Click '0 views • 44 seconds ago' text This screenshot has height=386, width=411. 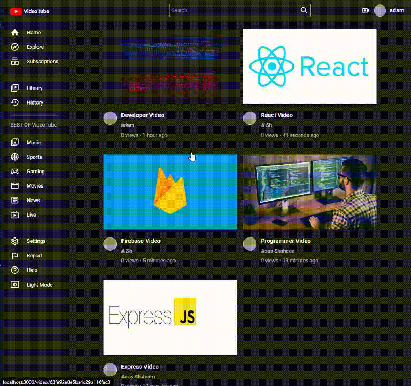[290, 135]
